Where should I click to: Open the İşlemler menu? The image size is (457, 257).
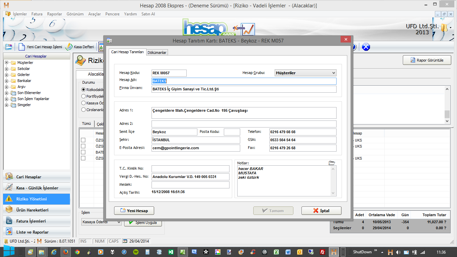tap(20, 14)
